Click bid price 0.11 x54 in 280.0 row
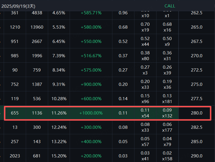Viewport: 215px width, 162px height. point(145,113)
